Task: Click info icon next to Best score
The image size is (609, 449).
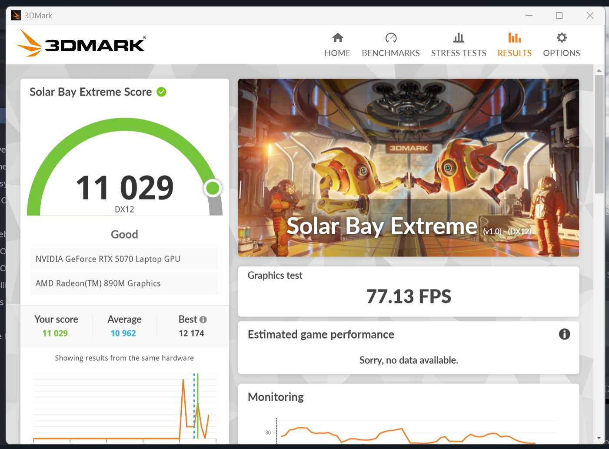Action: (203, 319)
